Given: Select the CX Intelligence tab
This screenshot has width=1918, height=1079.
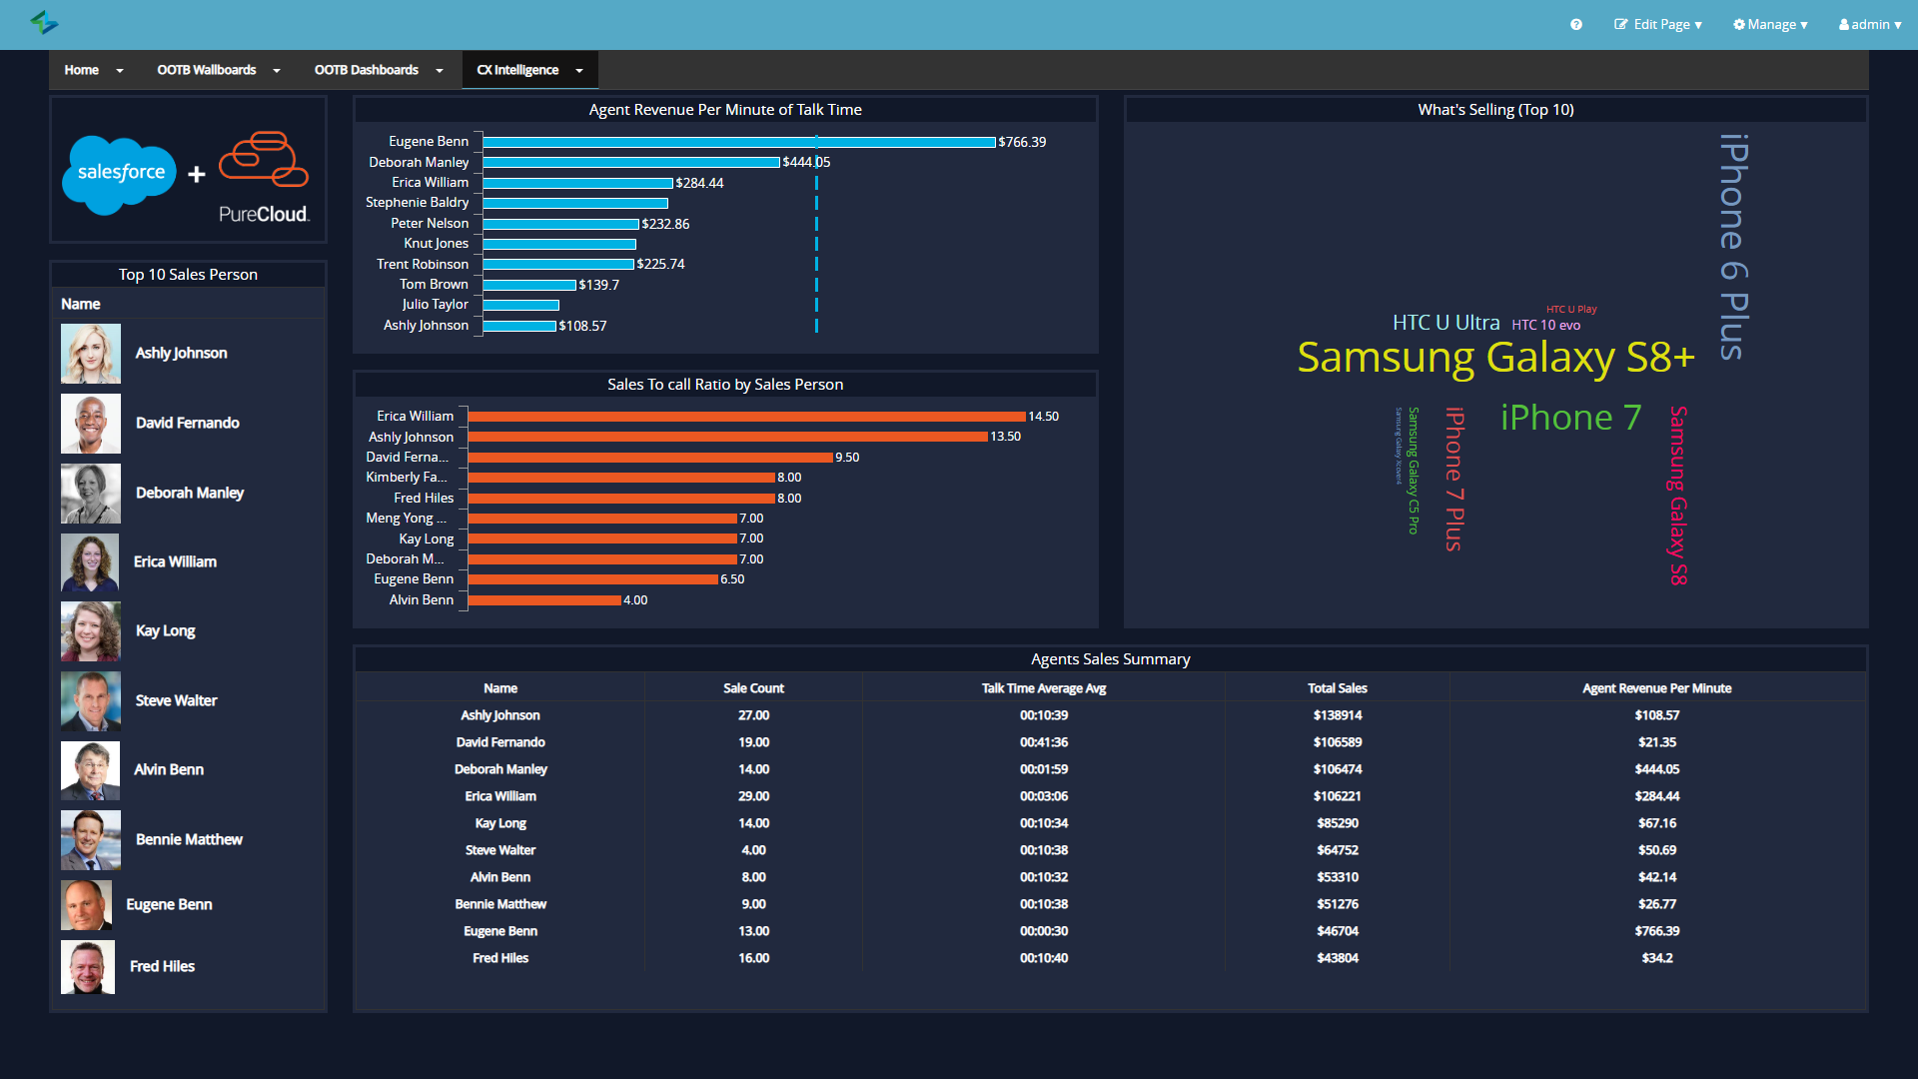Looking at the screenshot, I should click(x=517, y=70).
